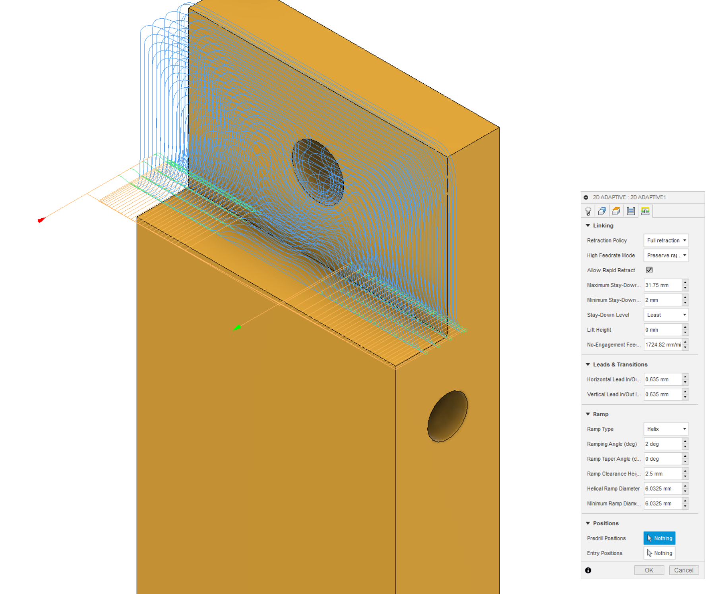
Task: Click the Predrill Positions Nothing button
Action: (x=659, y=538)
